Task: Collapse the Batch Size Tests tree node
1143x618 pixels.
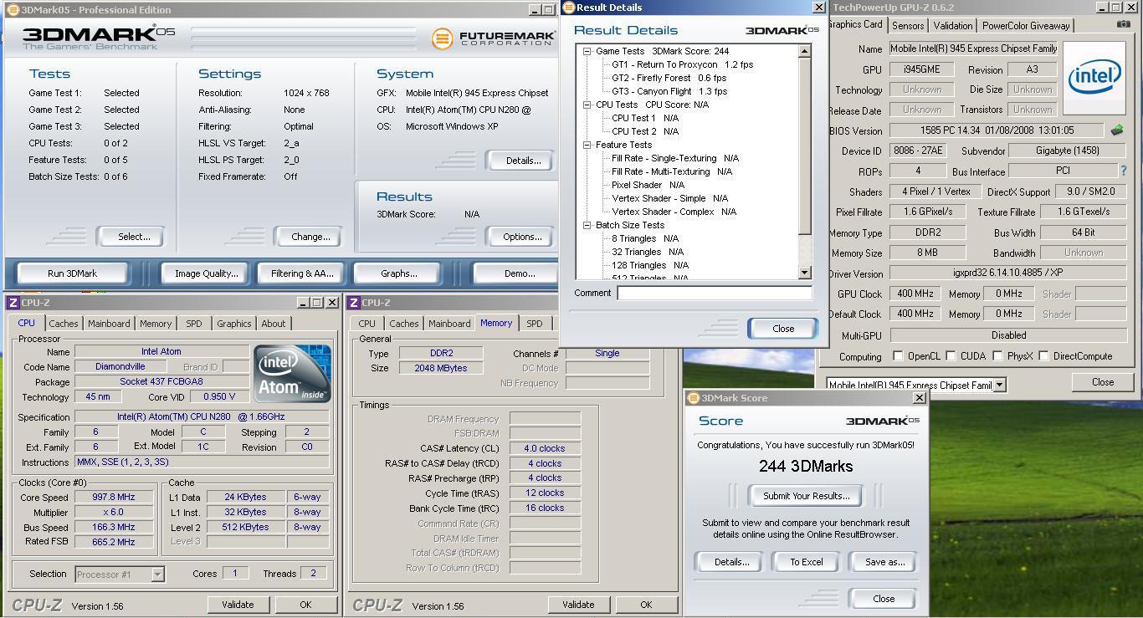Action: (587, 225)
